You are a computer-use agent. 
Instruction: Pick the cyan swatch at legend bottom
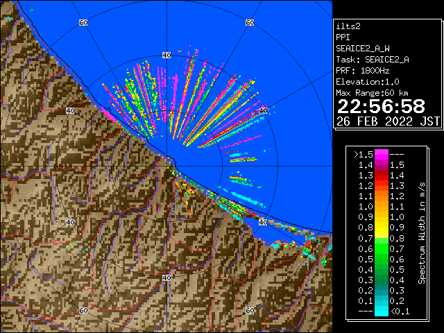pyautogui.click(x=382, y=311)
